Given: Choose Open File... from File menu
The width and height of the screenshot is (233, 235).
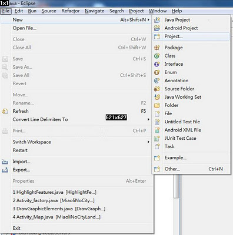Looking at the screenshot, I should click(76, 28).
